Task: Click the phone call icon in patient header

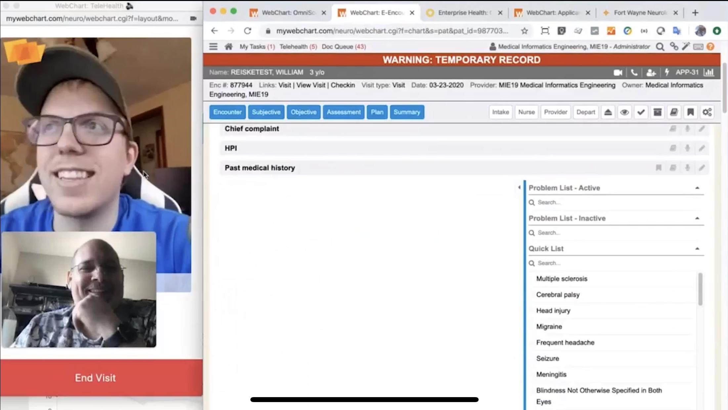Action: click(634, 73)
